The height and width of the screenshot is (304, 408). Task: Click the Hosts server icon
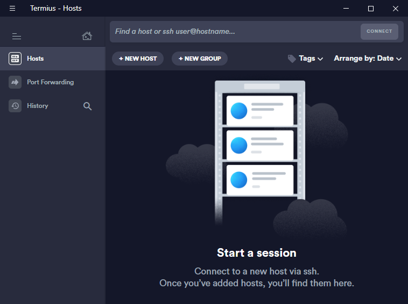point(15,59)
